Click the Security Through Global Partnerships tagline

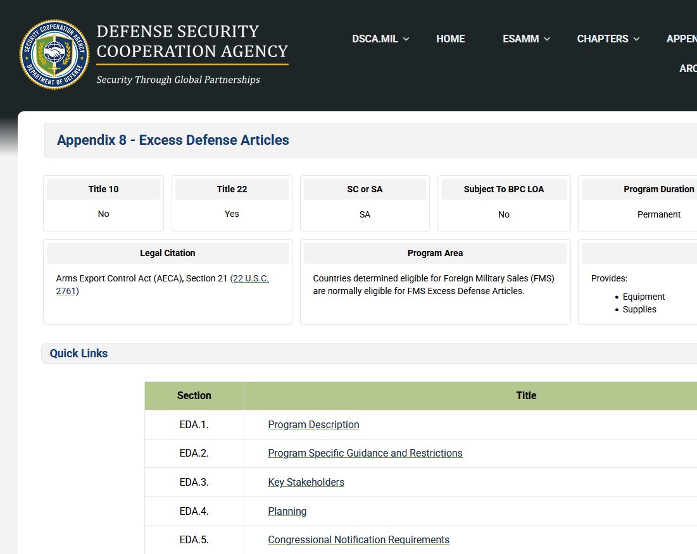[179, 80]
